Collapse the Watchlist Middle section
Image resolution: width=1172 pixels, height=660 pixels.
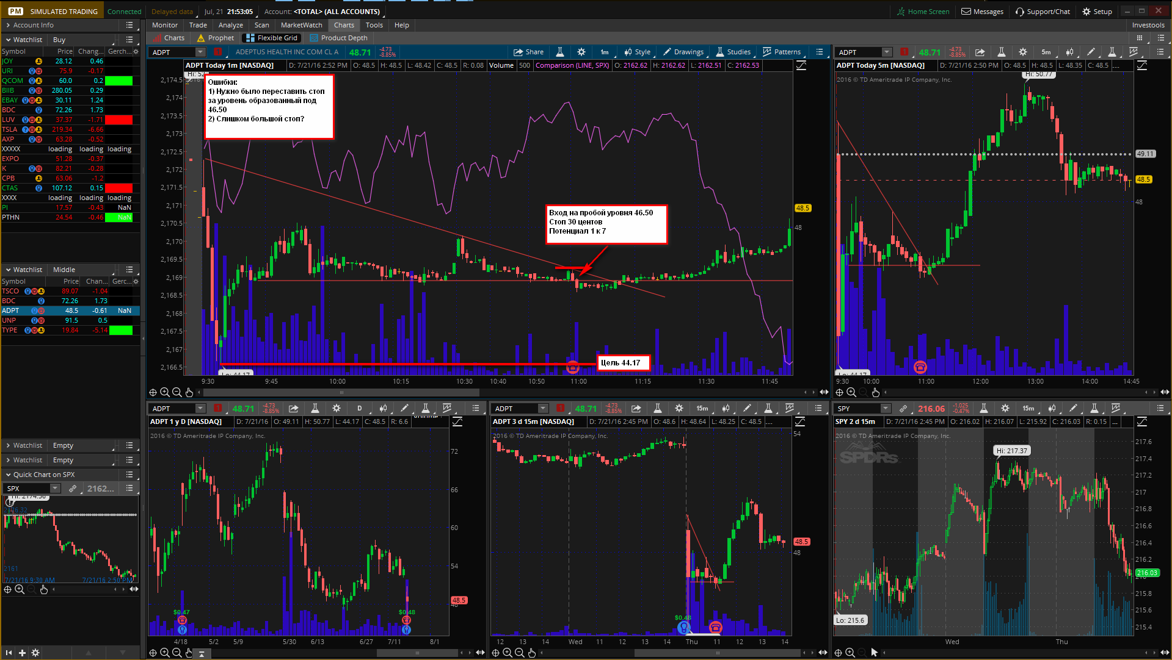8,270
